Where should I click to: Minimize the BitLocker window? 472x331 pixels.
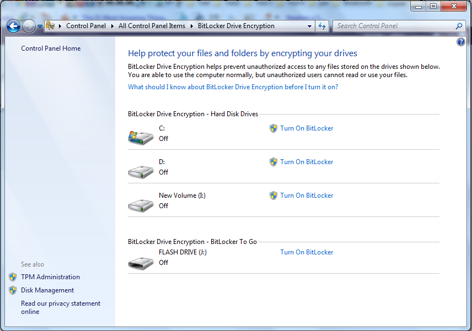click(418, 6)
